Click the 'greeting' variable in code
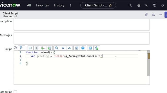The height and width of the screenshot is (93, 167). pyautogui.click(x=43, y=56)
